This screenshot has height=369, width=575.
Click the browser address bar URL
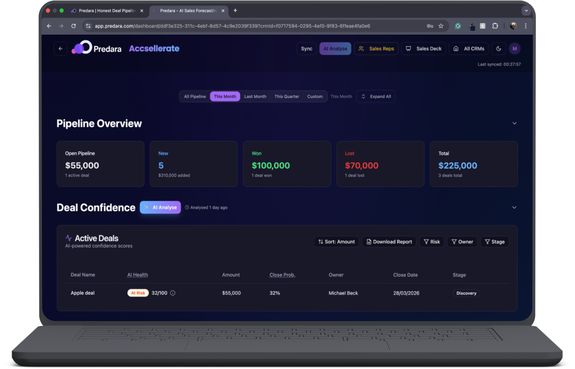[x=232, y=26]
